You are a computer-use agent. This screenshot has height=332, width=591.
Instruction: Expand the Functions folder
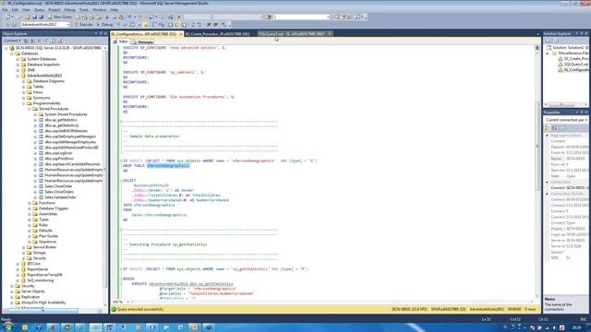[30, 203]
